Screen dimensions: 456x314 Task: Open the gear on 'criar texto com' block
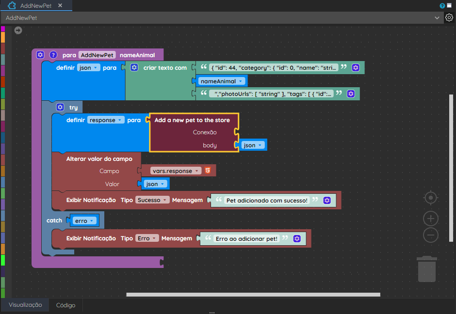[x=134, y=67]
